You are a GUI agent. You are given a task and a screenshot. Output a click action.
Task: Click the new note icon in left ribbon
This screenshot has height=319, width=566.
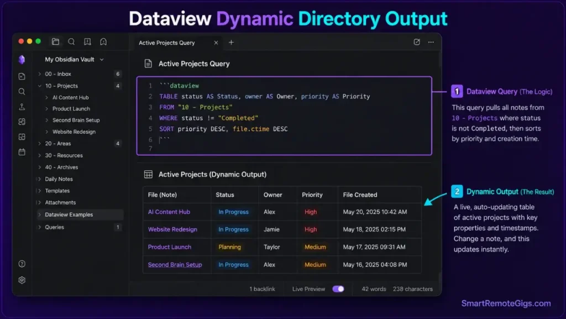[x=22, y=76]
